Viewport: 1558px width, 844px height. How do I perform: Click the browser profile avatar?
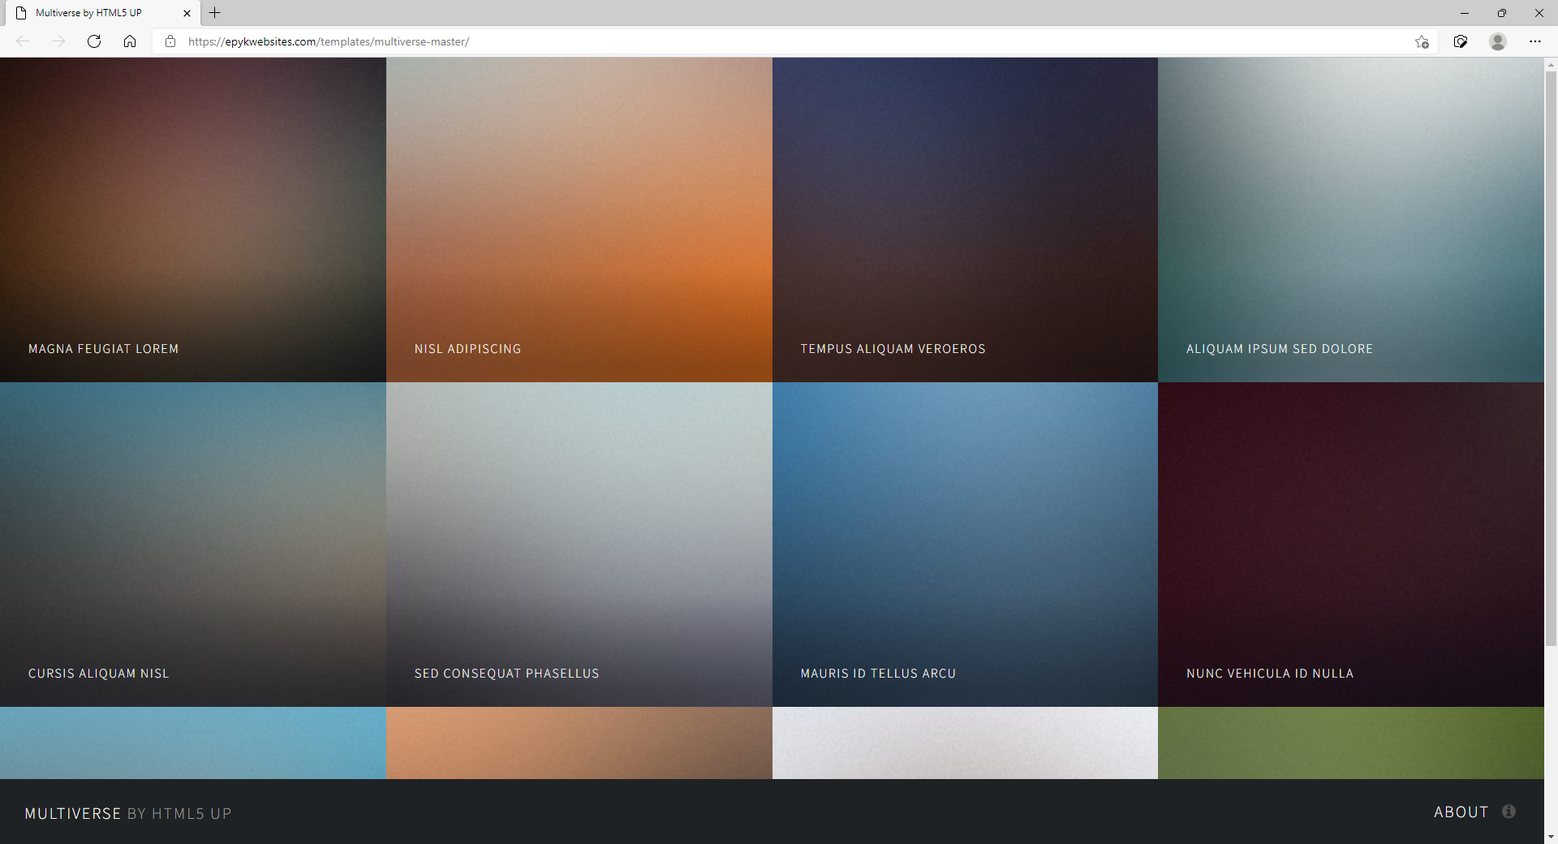1498,41
